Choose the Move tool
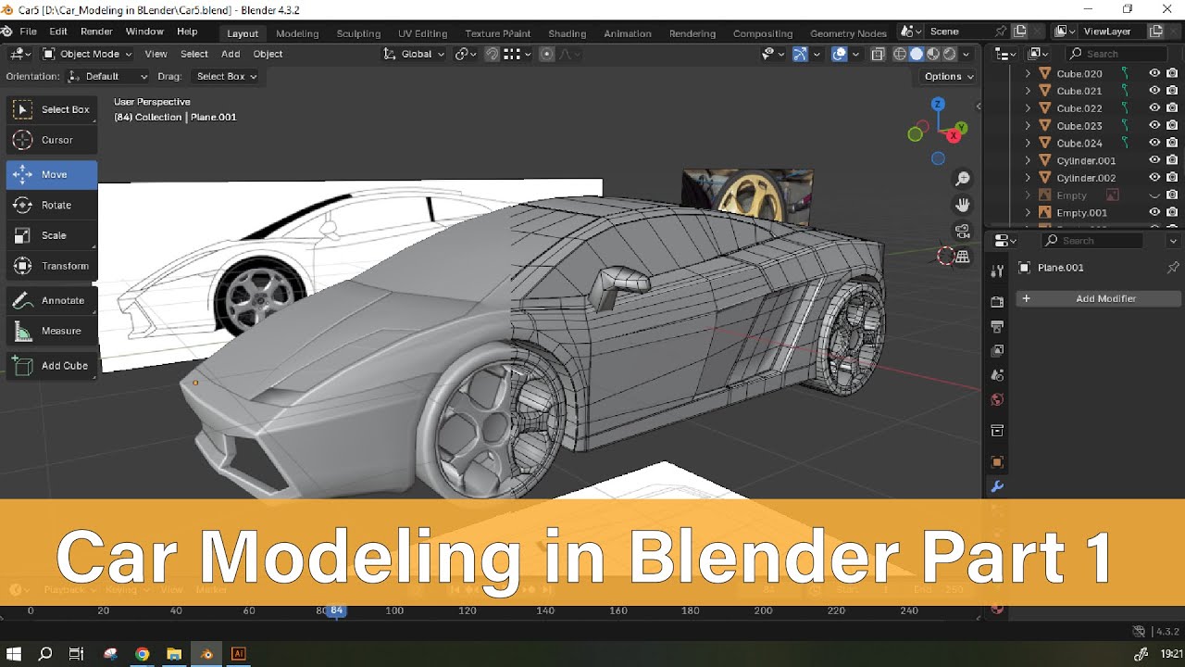This screenshot has height=667, width=1185. 52,174
